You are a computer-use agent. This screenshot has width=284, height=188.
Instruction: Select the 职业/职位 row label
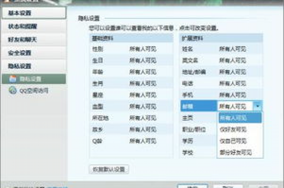[x=194, y=129]
